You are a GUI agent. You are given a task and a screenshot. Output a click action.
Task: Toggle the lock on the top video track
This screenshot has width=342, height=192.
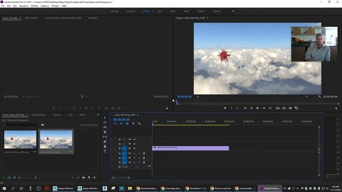pos(120,139)
